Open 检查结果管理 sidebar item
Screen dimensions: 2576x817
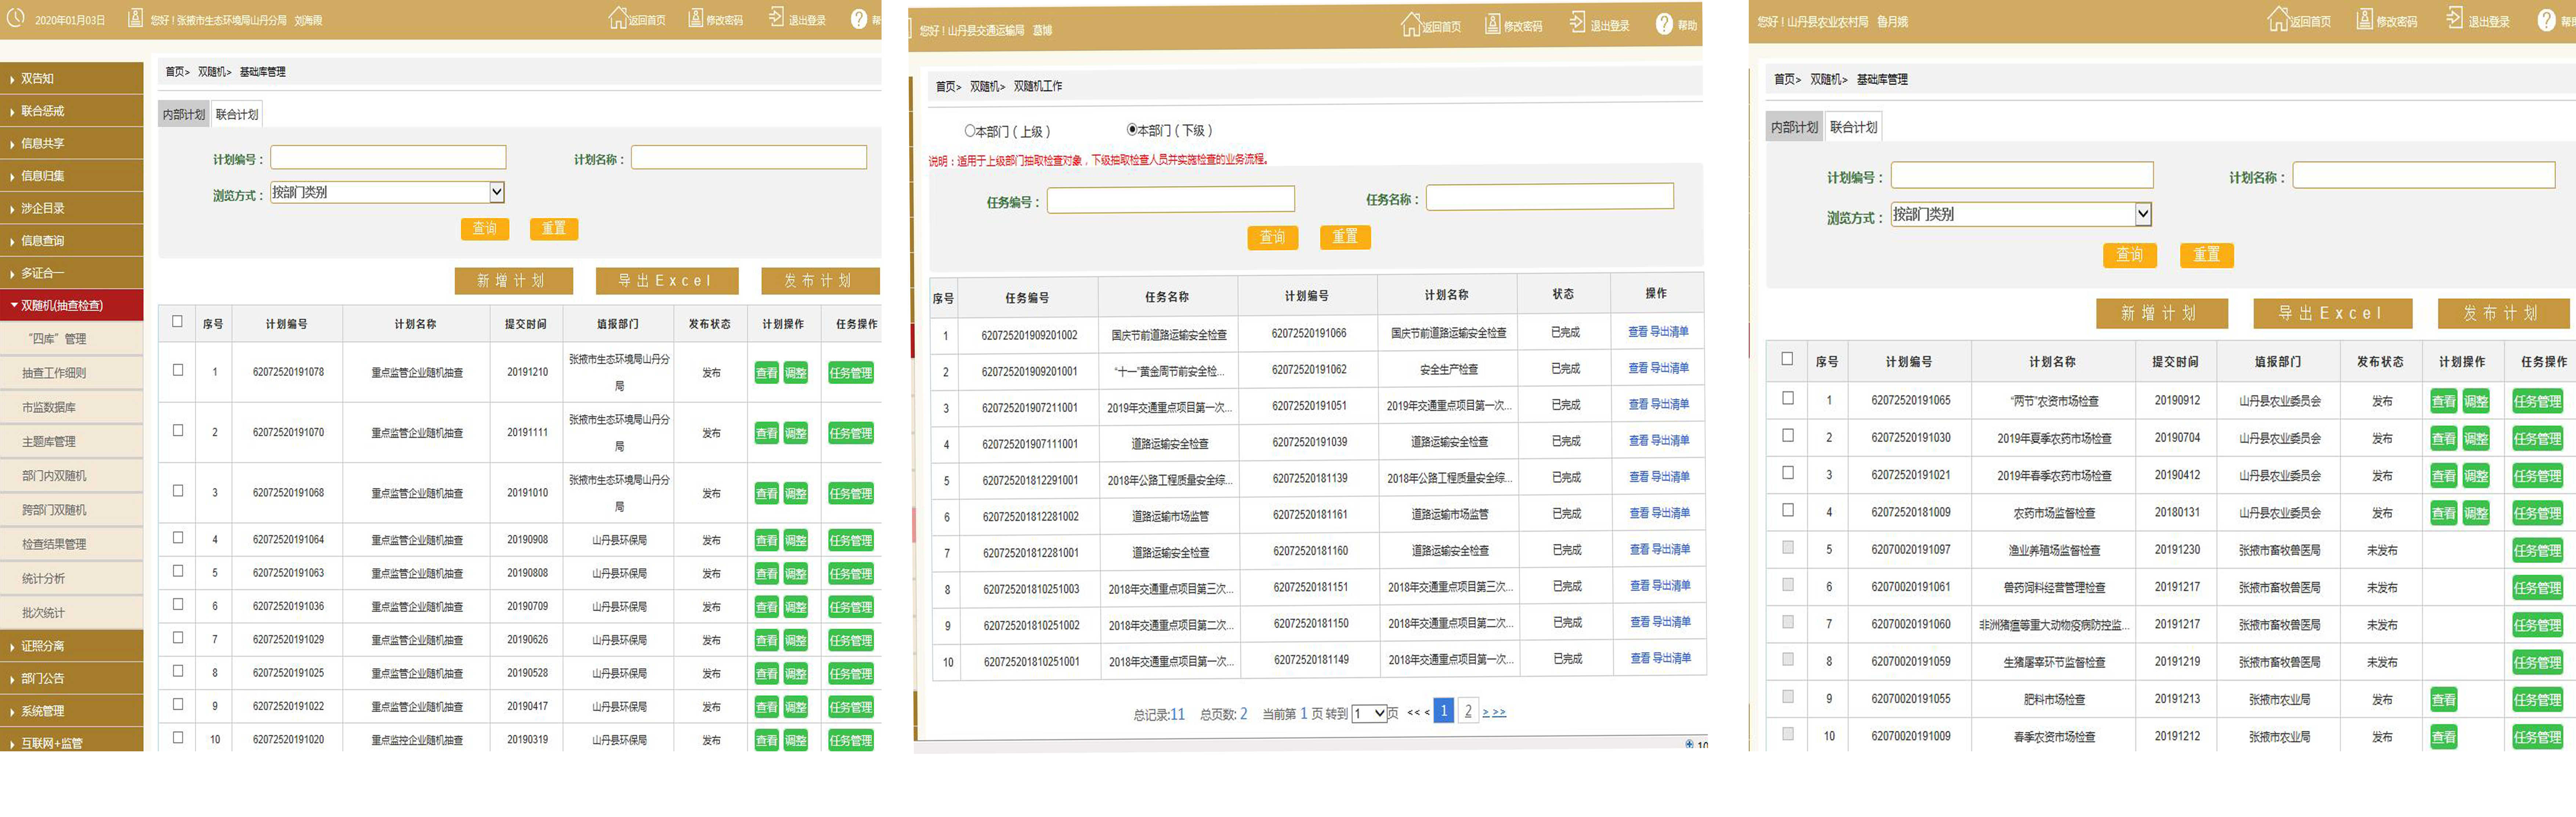pyautogui.click(x=72, y=544)
